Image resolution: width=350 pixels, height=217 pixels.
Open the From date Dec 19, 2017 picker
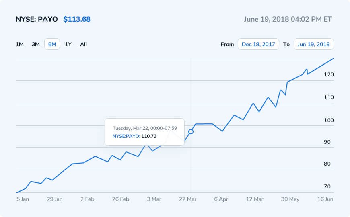click(x=258, y=44)
